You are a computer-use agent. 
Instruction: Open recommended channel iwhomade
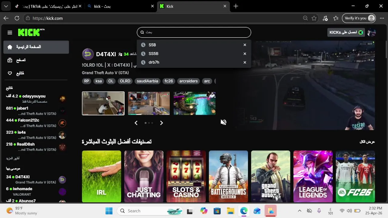coord(36,191)
